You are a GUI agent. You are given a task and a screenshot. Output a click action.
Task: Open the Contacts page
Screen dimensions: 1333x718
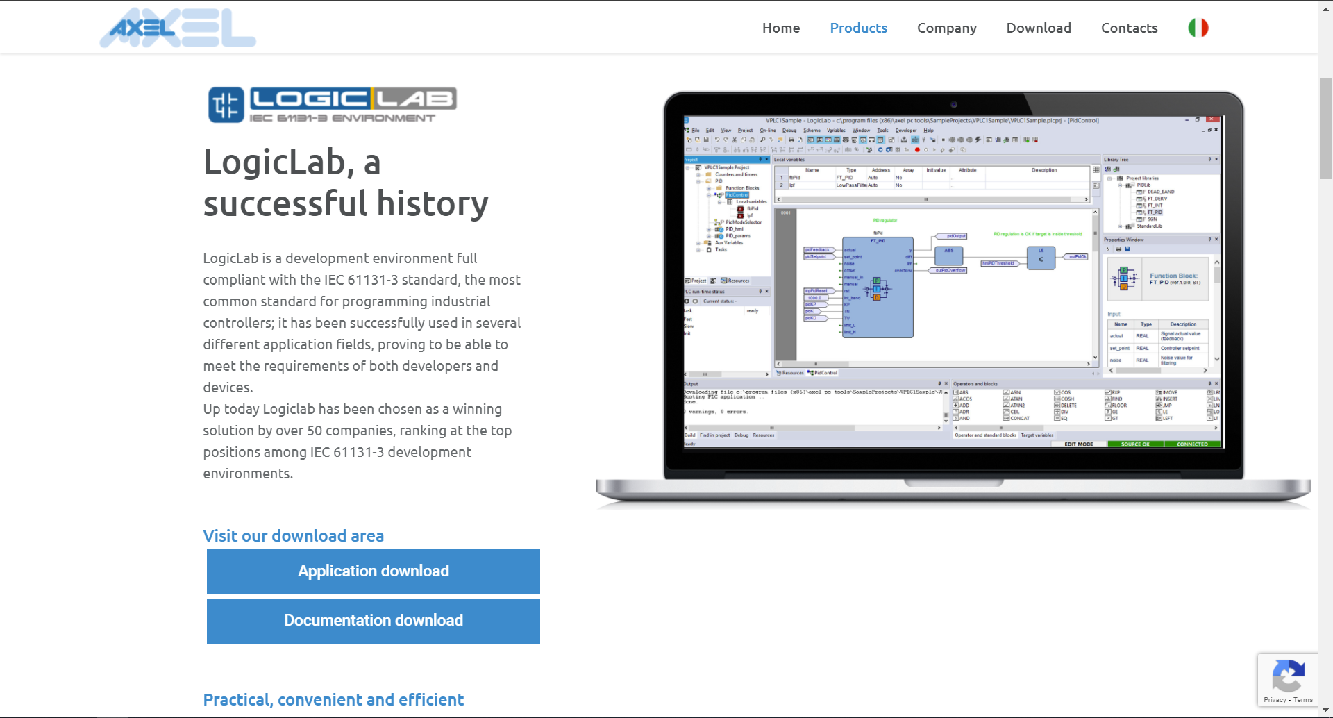tap(1130, 28)
